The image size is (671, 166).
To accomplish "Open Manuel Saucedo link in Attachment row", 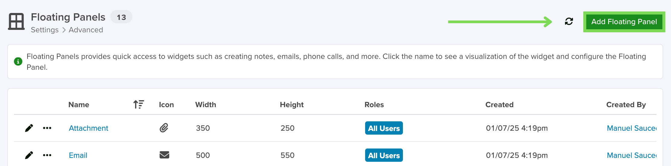I will [x=632, y=128].
